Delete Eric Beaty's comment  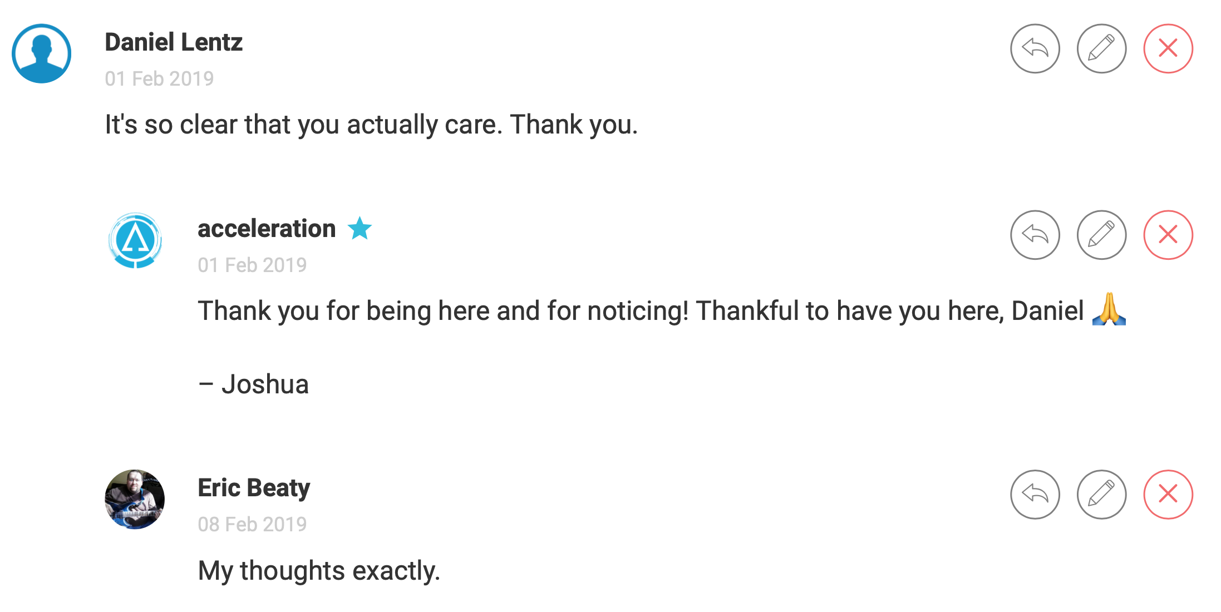[x=1168, y=495]
